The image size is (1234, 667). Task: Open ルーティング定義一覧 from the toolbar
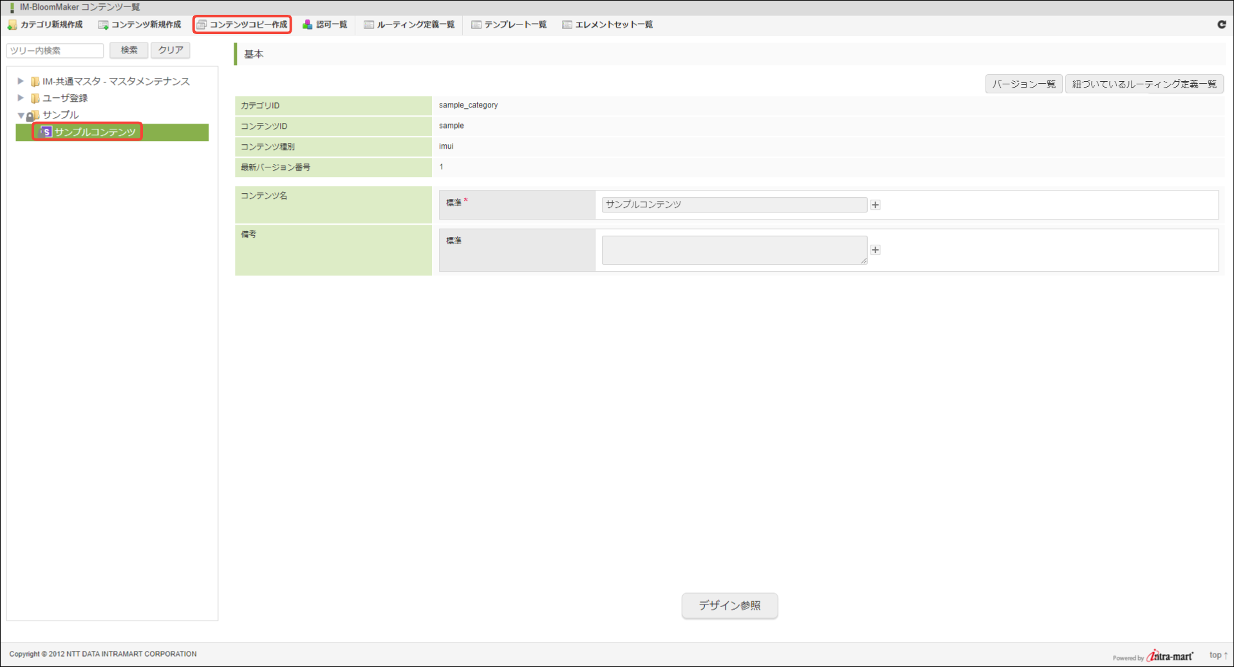[x=409, y=25]
